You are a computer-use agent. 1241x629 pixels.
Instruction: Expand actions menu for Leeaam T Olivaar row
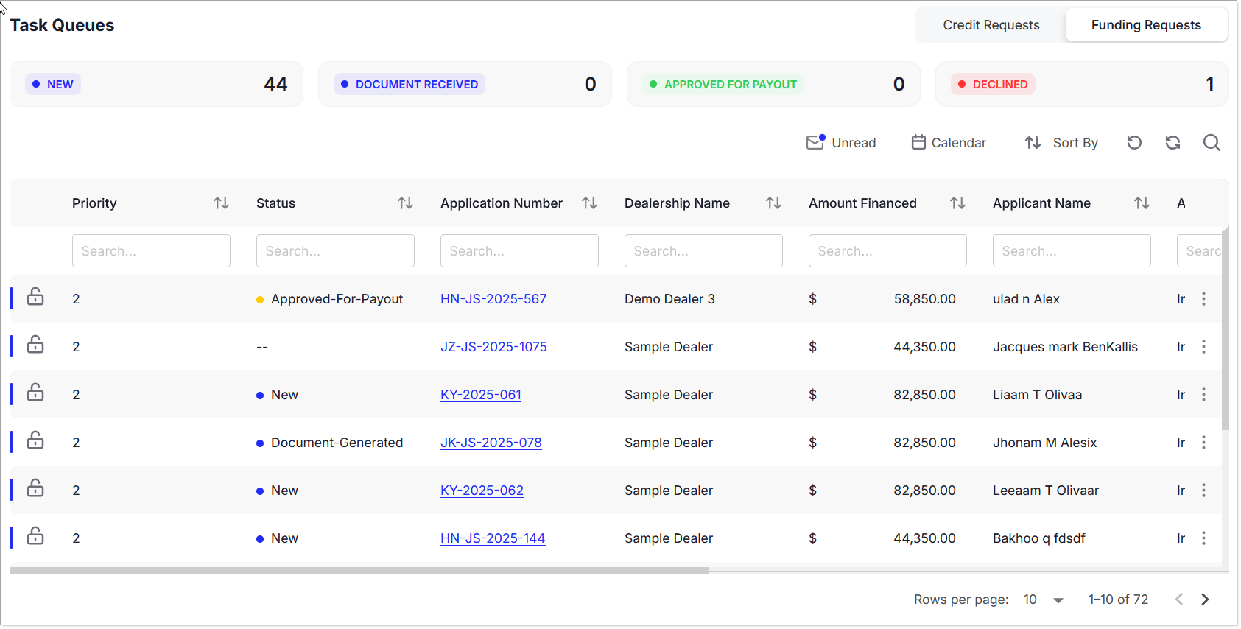[x=1203, y=491]
